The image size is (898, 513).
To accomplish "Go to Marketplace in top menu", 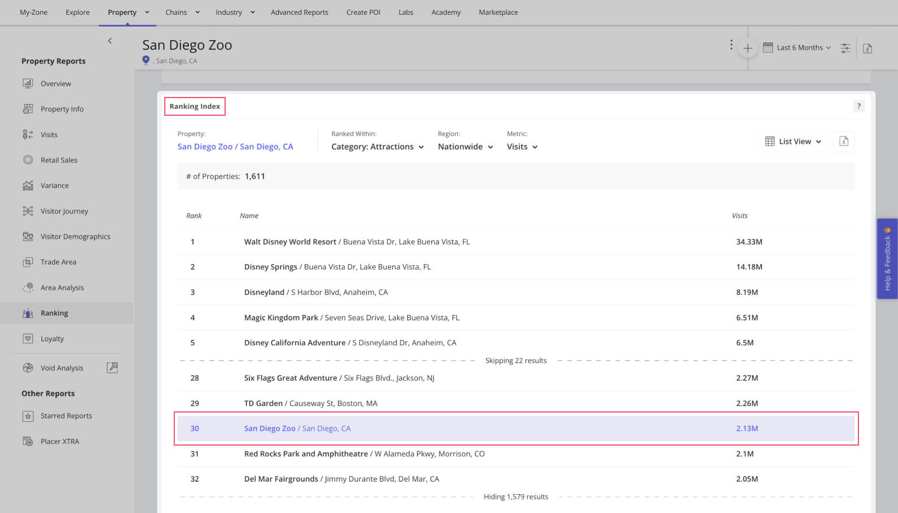I will (498, 12).
